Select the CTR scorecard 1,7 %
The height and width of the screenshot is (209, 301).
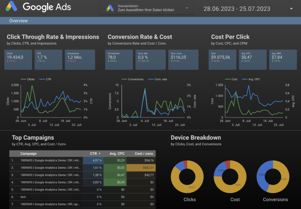point(48,59)
